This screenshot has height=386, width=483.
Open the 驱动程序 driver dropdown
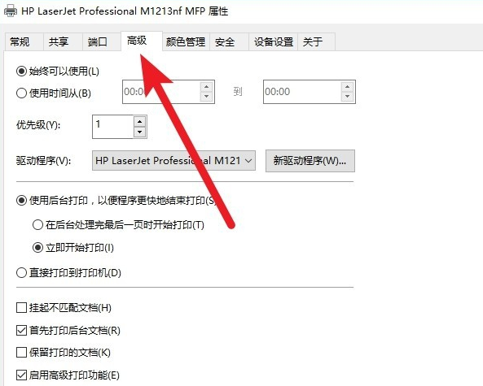(173, 160)
